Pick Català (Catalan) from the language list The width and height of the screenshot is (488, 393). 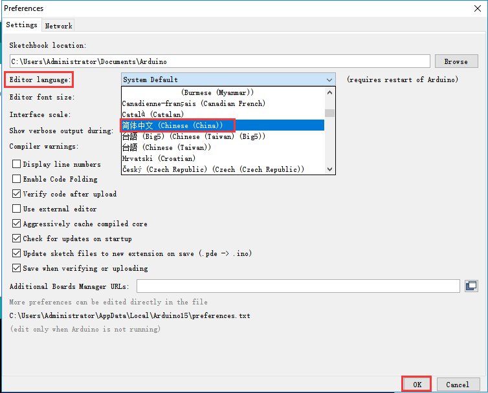pyautogui.click(x=223, y=114)
